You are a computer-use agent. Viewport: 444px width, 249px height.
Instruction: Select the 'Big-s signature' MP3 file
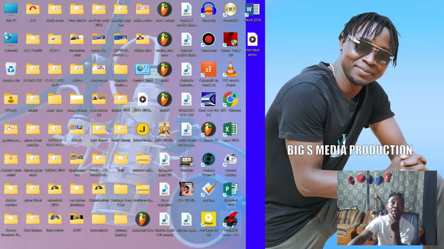[165, 190]
